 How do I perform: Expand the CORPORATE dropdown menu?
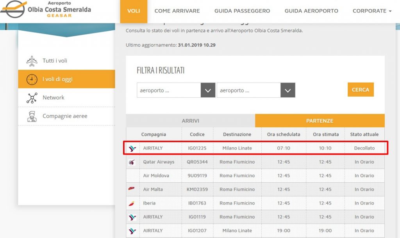372,11
